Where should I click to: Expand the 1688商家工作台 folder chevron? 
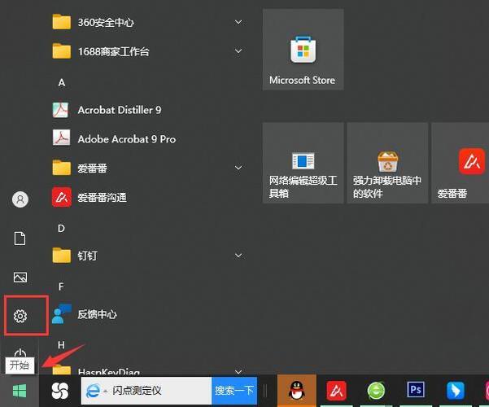[238, 50]
